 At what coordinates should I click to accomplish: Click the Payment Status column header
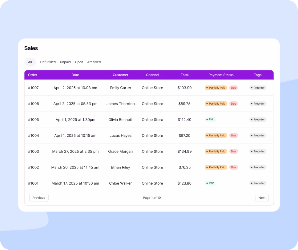click(x=221, y=75)
